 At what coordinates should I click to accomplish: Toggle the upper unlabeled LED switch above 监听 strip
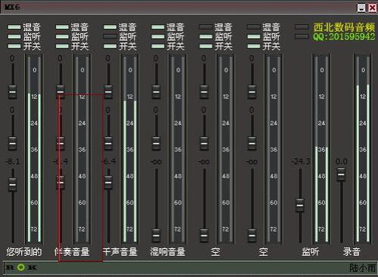[302, 27]
